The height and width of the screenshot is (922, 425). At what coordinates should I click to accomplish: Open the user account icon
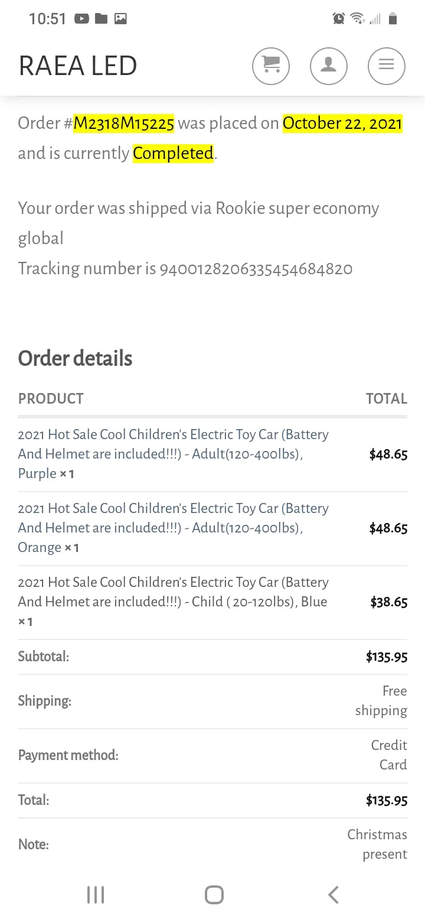[329, 66]
